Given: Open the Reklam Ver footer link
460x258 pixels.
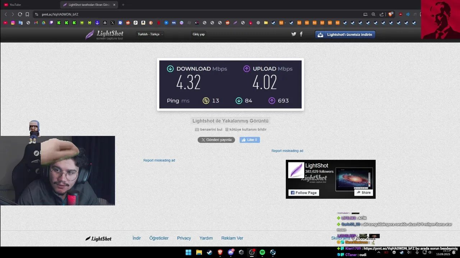Looking at the screenshot, I should click(x=232, y=238).
